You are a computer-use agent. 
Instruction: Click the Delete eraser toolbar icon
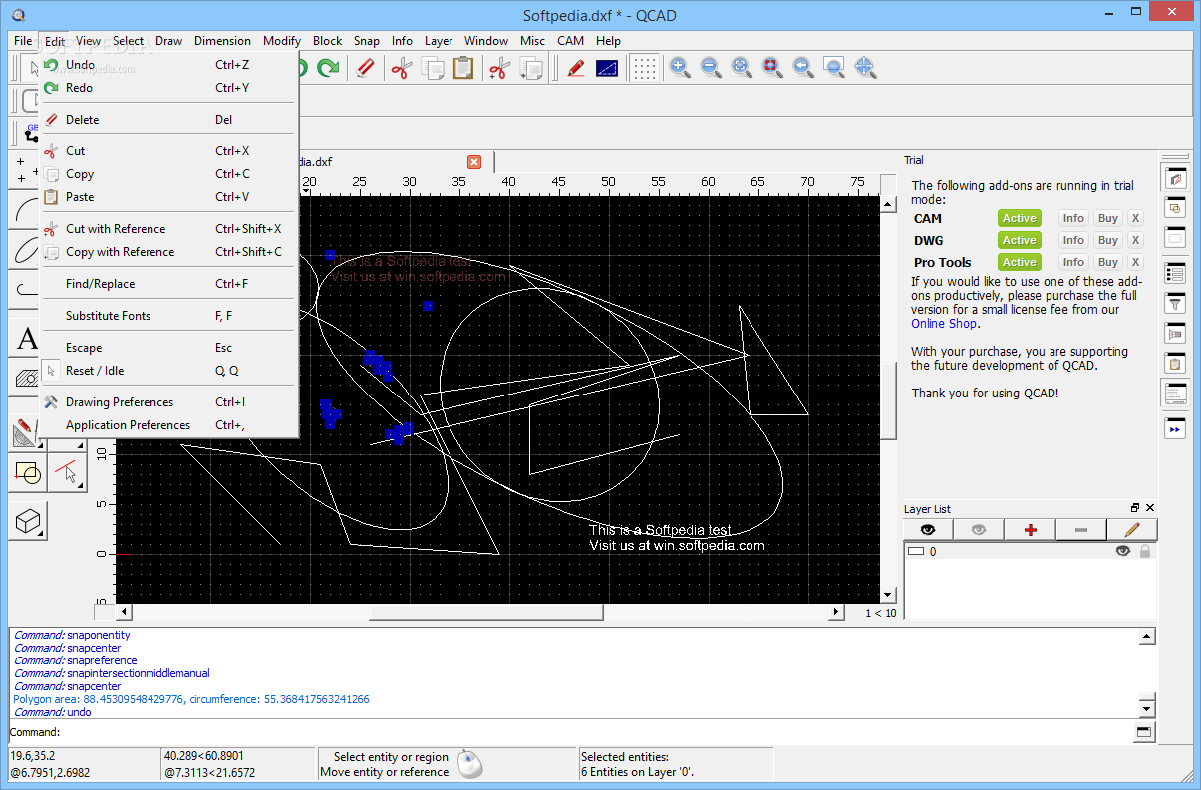click(365, 68)
